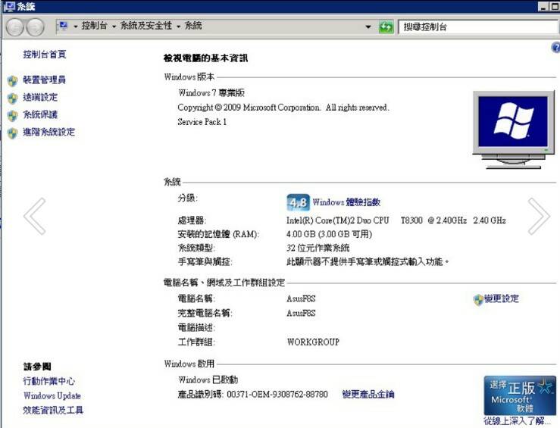
Task: Open 系統保護 link
Action: tap(40, 114)
